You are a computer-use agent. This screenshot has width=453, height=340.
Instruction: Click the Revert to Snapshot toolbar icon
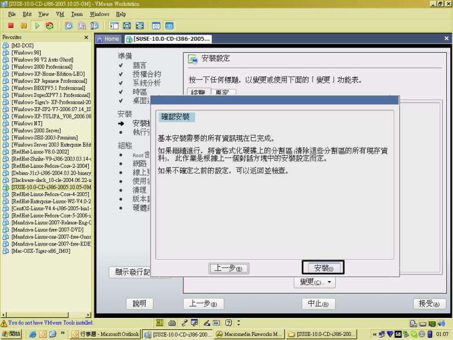pos(82,25)
